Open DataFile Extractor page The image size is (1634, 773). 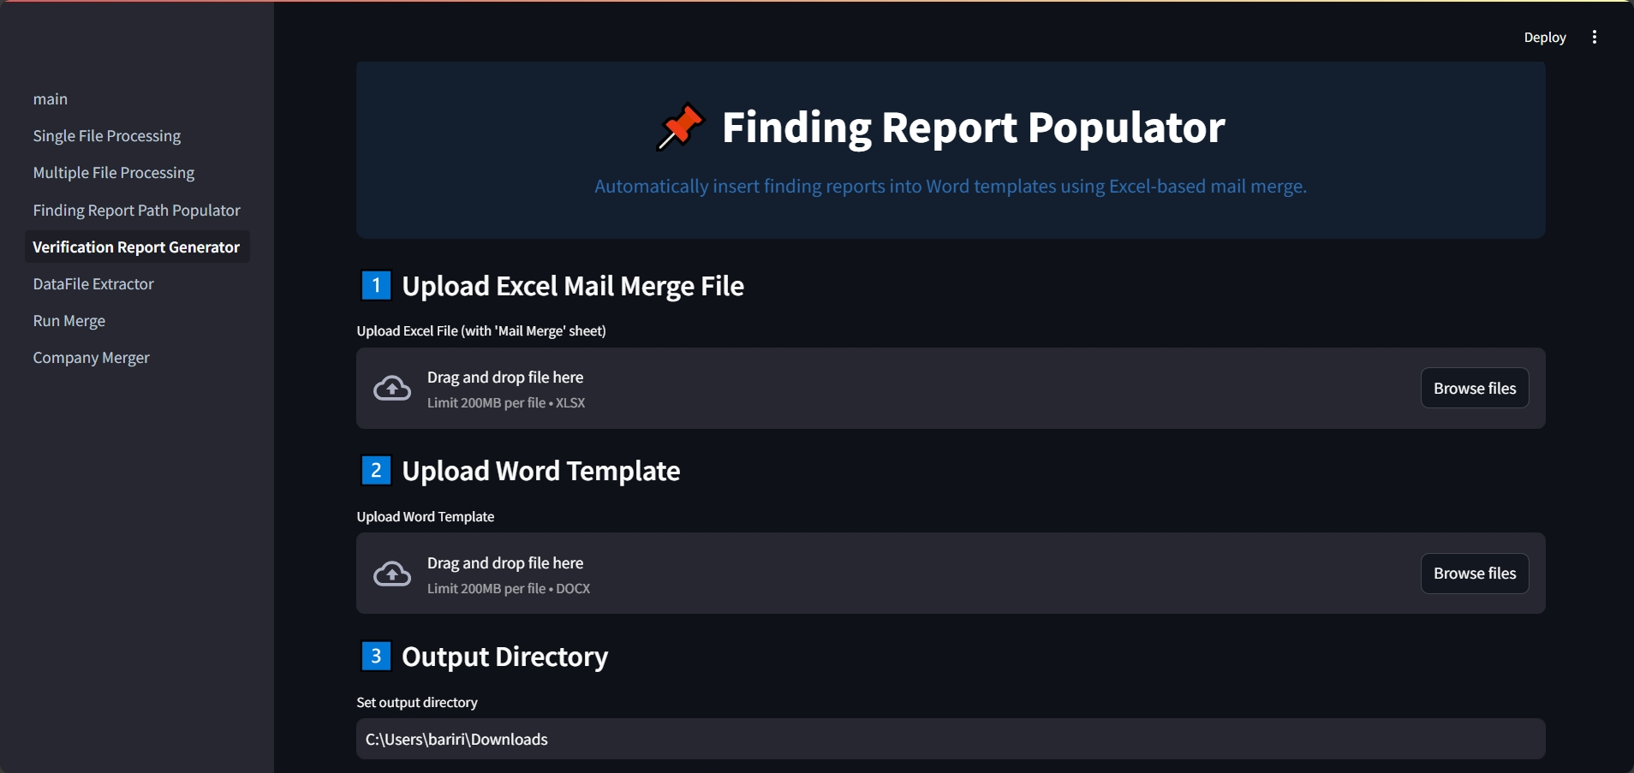93,284
